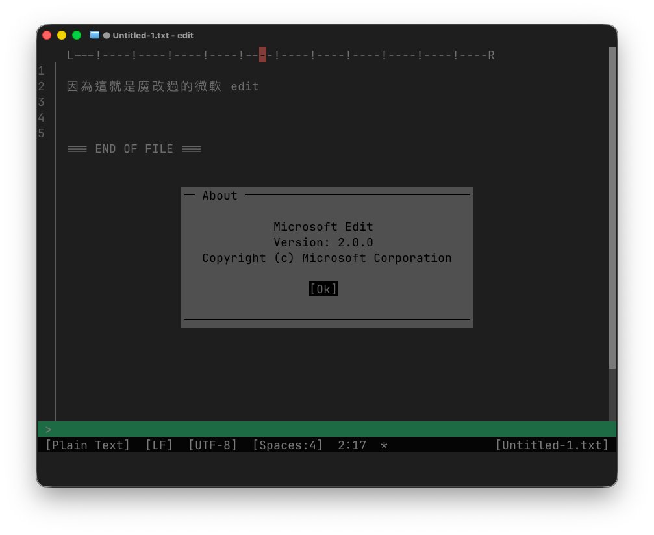654x535 pixels.
Task: Click the [UTF-8] encoding indicator
Action: (x=213, y=445)
